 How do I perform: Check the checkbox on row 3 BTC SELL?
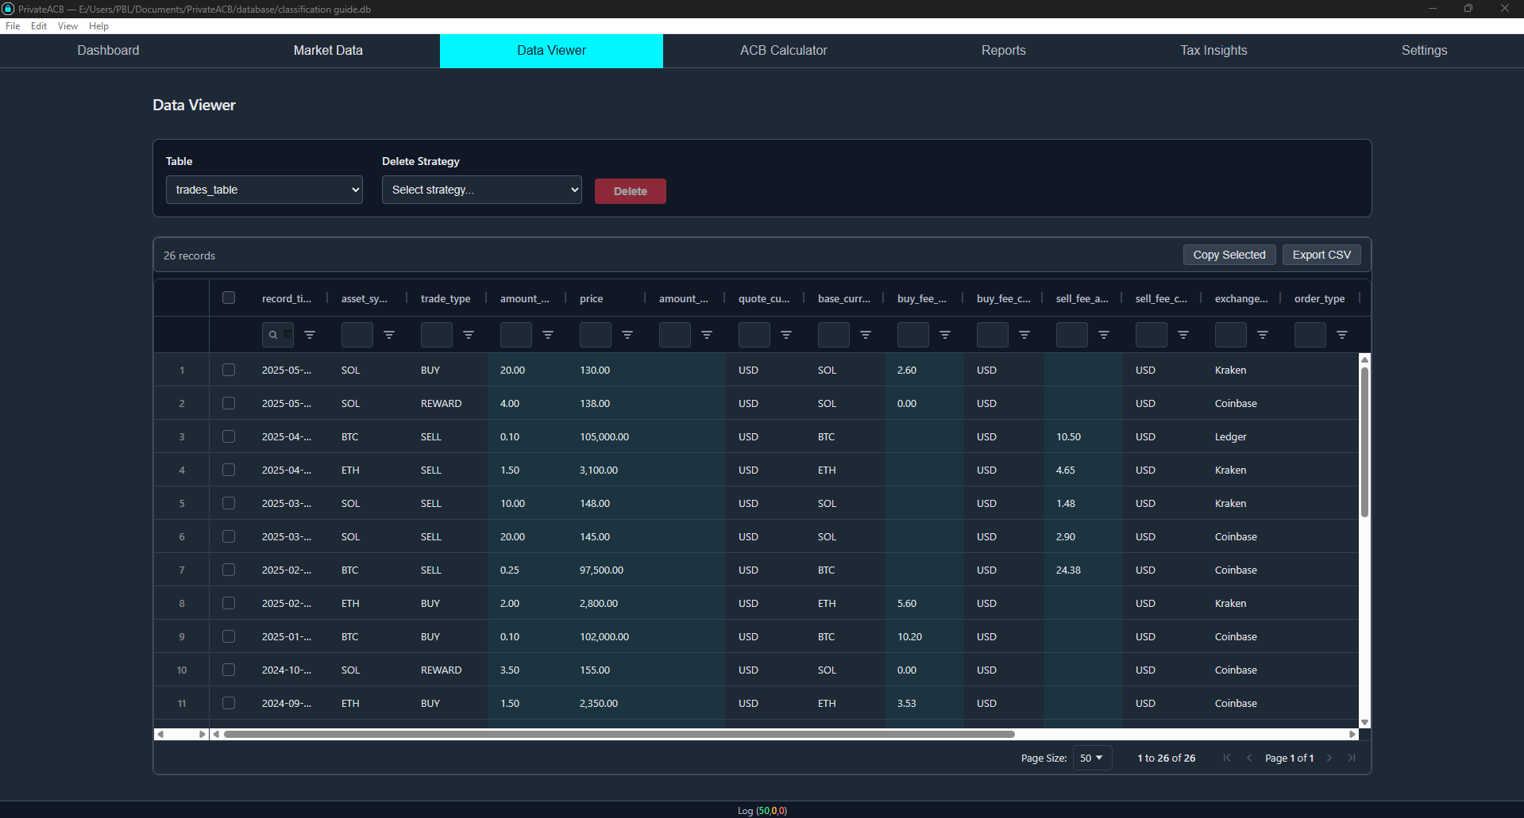tap(229, 436)
